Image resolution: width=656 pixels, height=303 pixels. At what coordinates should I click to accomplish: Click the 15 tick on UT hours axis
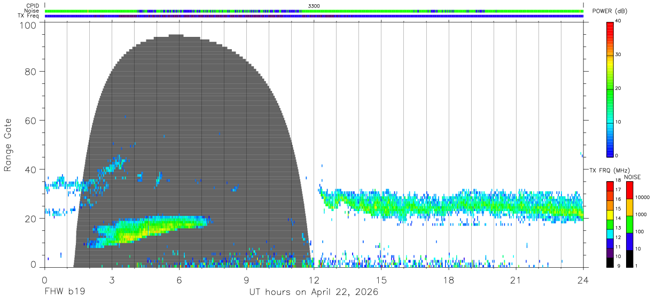(381, 280)
